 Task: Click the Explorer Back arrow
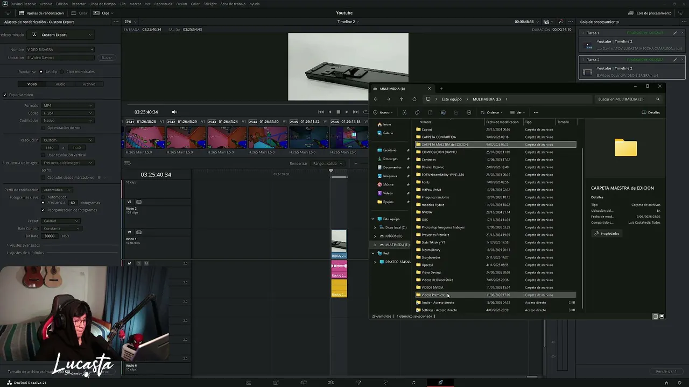tap(376, 99)
